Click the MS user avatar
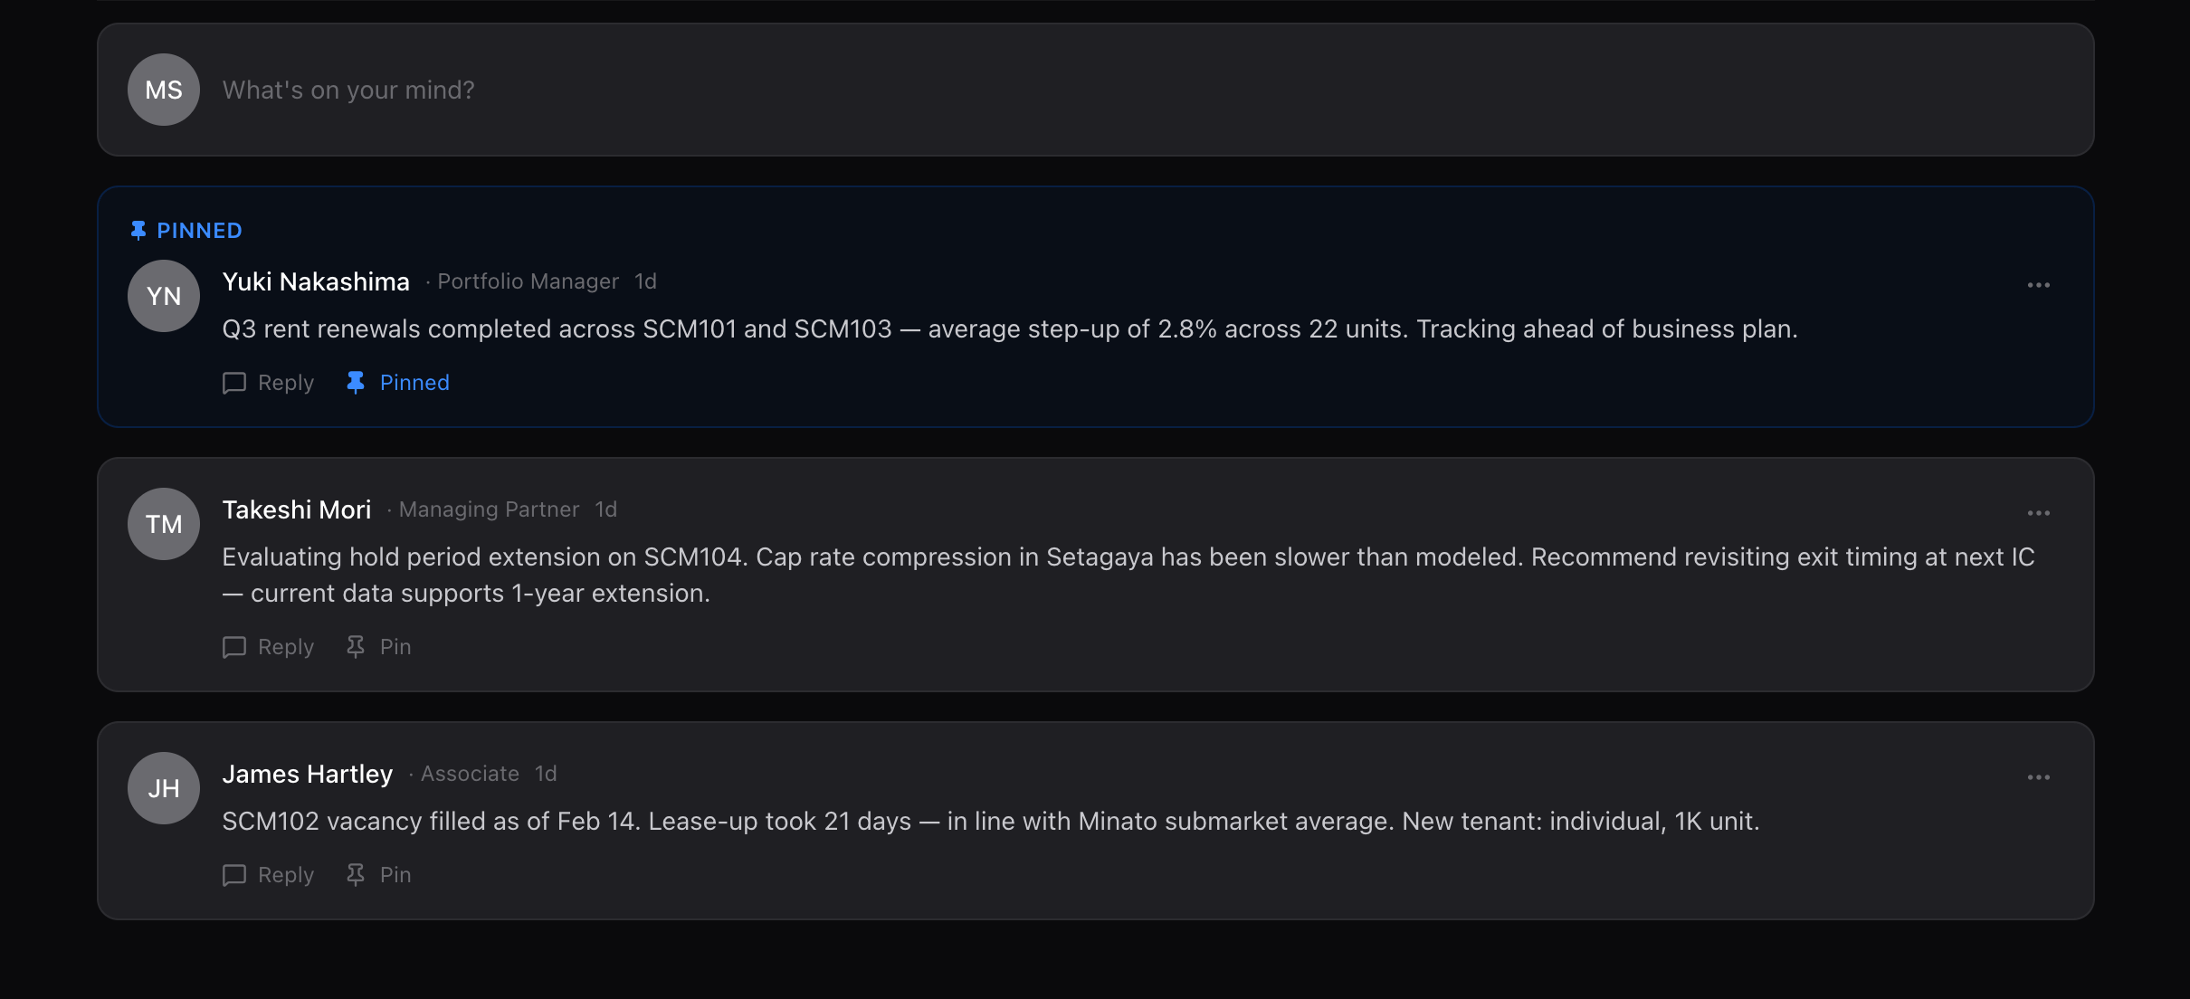 pyautogui.click(x=164, y=90)
